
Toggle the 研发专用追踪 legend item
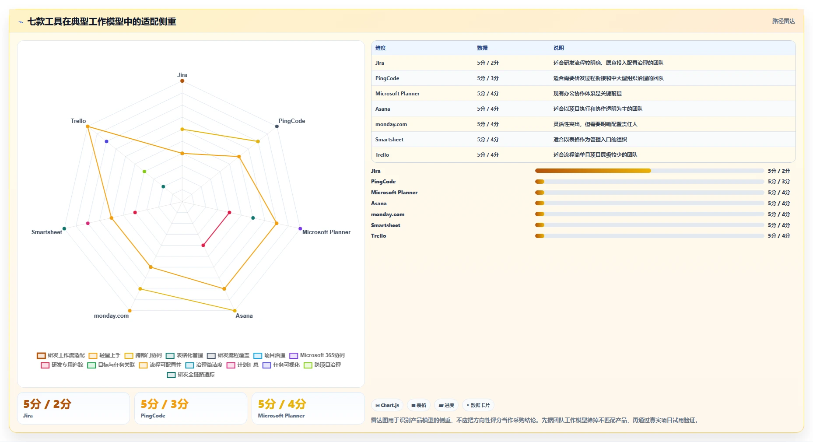click(x=62, y=365)
